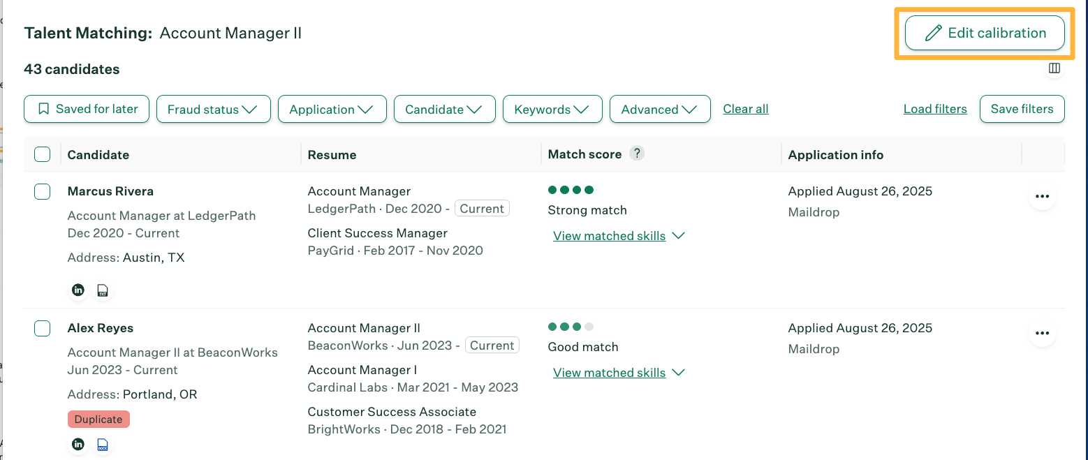
Task: Click the Clear all filters link
Action: coord(745,109)
